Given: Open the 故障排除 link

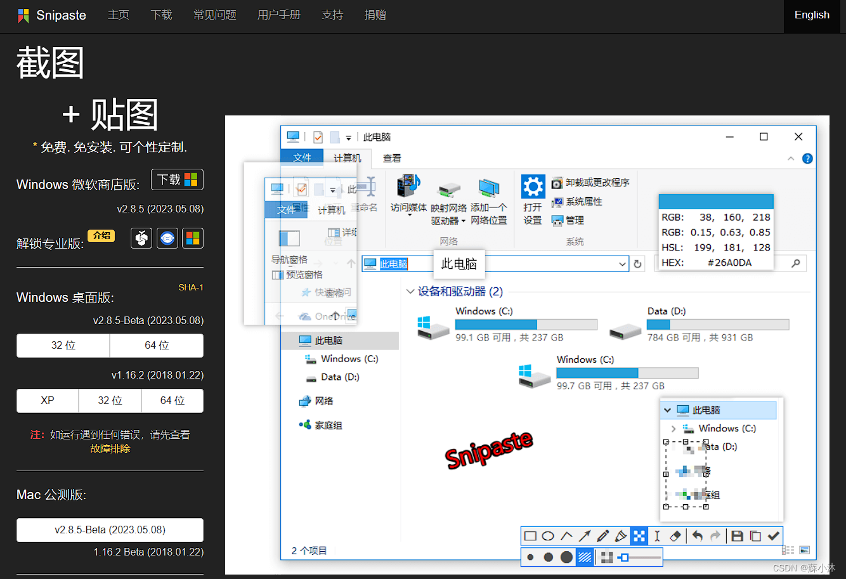Looking at the screenshot, I should coord(110,448).
